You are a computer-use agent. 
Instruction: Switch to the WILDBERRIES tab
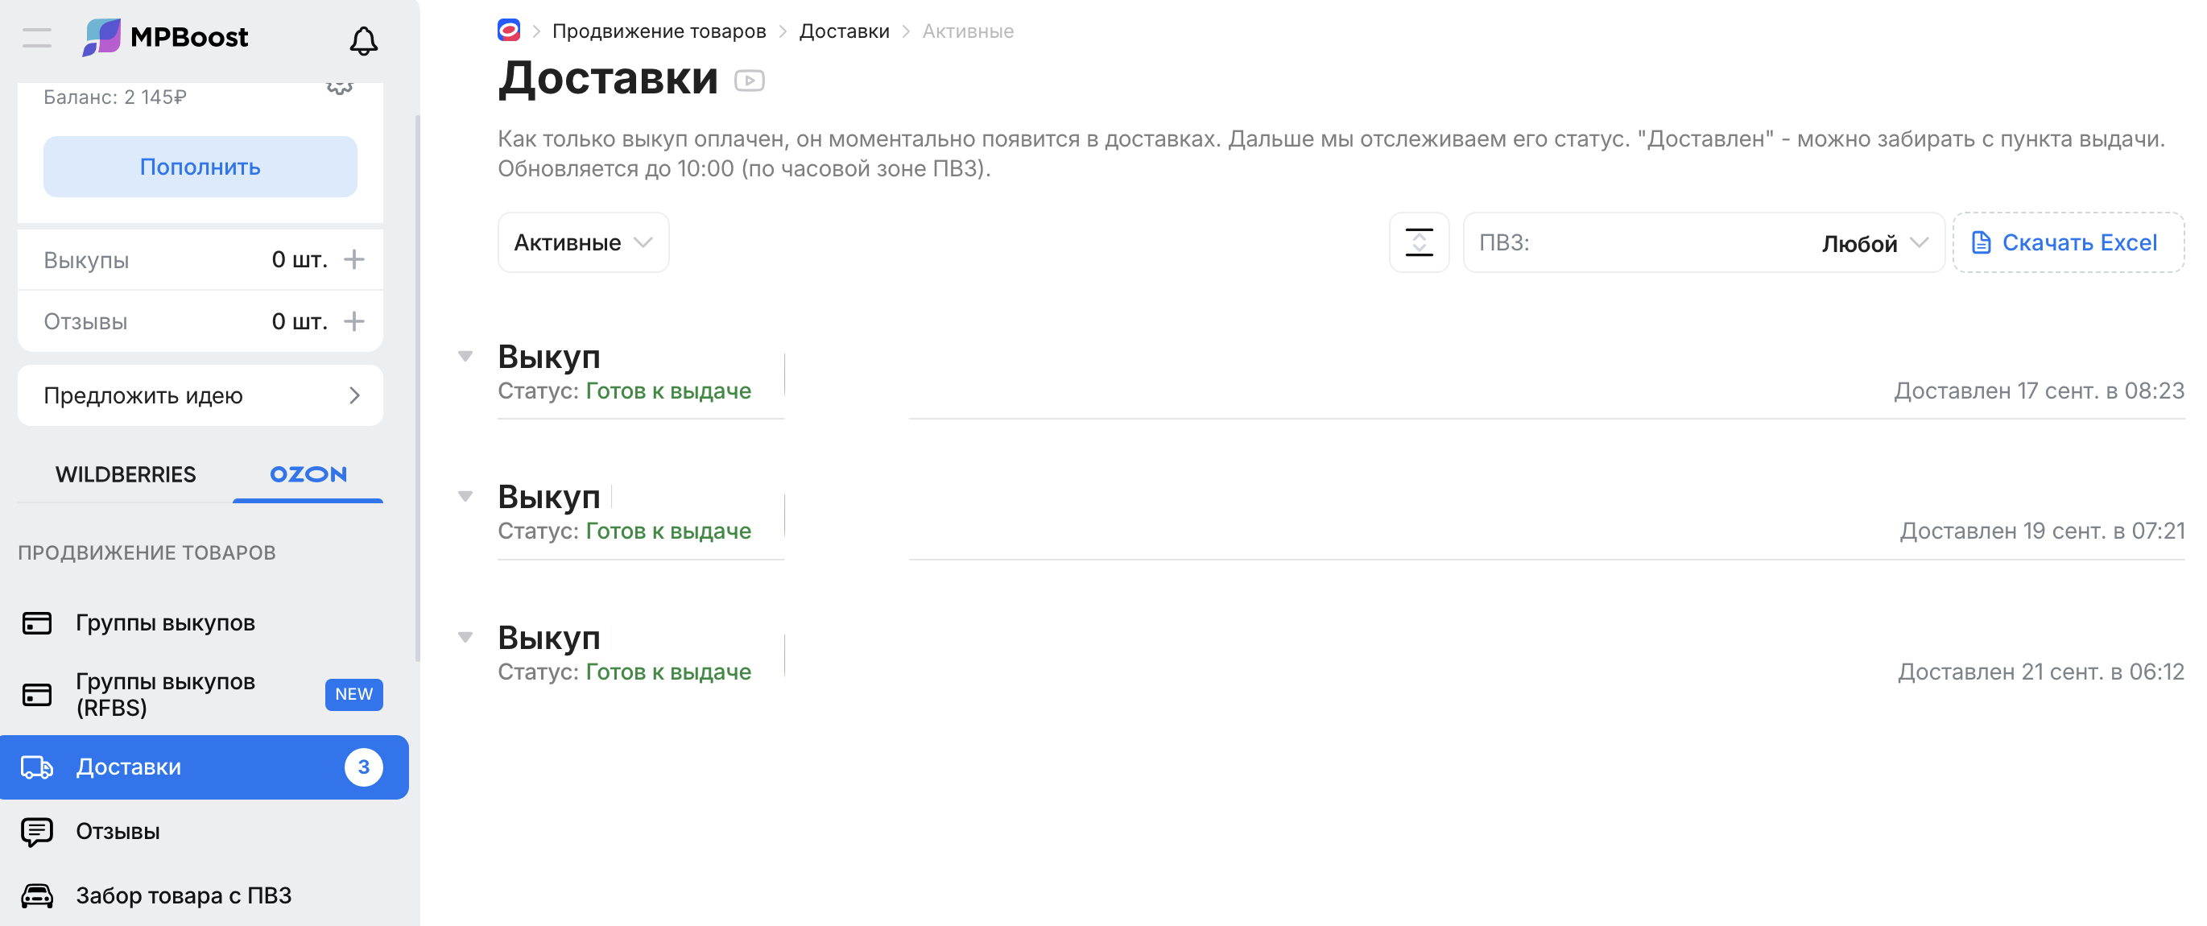pyautogui.click(x=125, y=474)
